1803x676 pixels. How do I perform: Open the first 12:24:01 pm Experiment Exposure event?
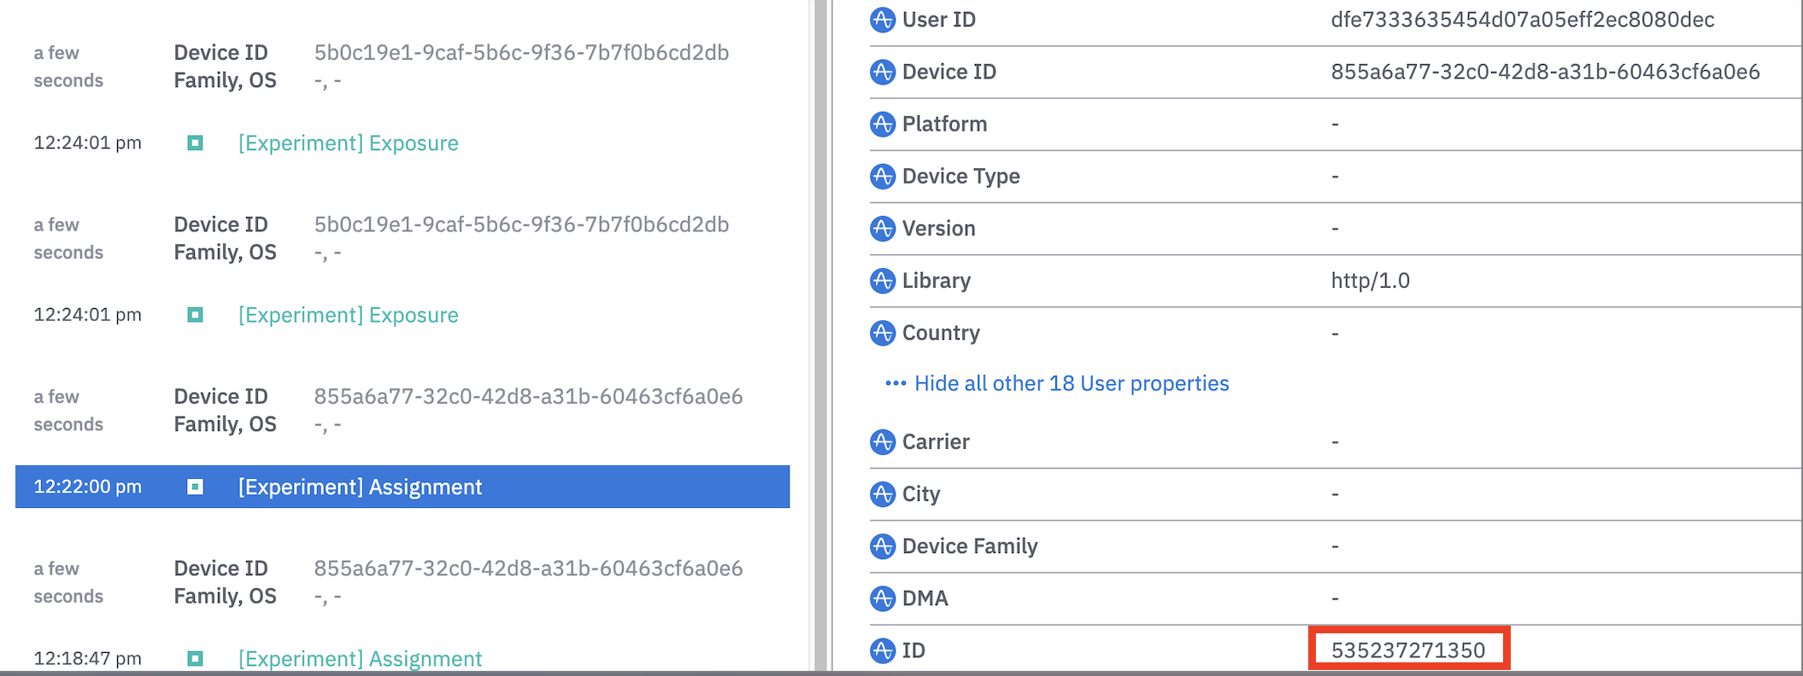click(x=348, y=143)
